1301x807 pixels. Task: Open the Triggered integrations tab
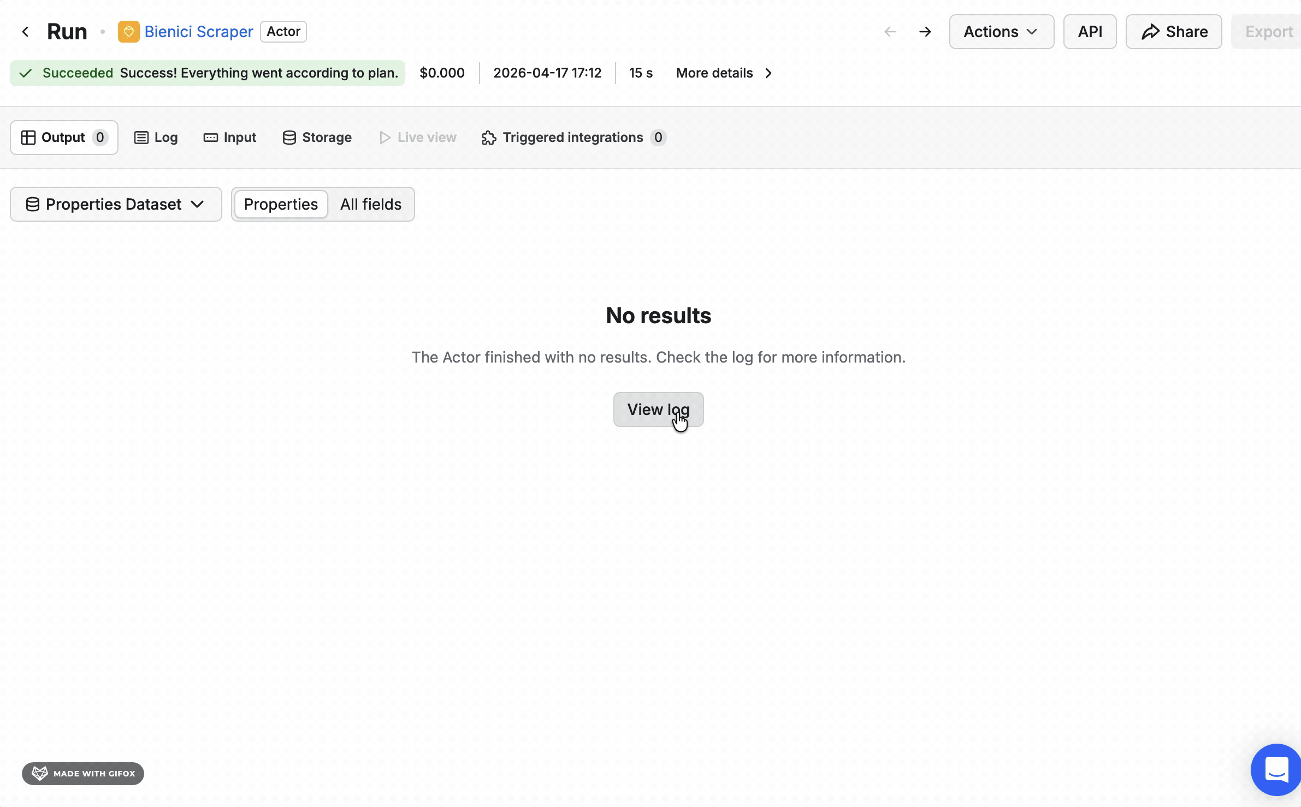tap(572, 137)
